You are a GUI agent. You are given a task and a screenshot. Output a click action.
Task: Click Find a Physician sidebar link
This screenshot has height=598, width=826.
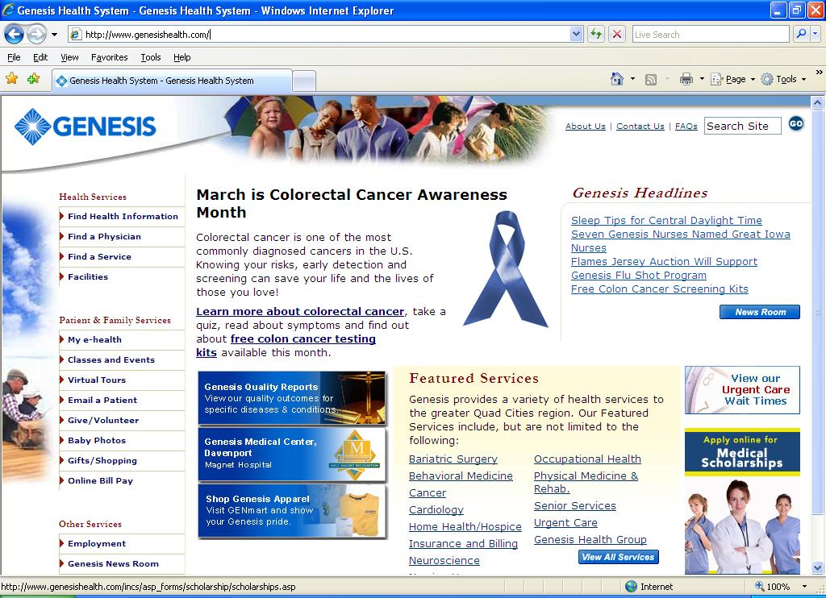104,236
